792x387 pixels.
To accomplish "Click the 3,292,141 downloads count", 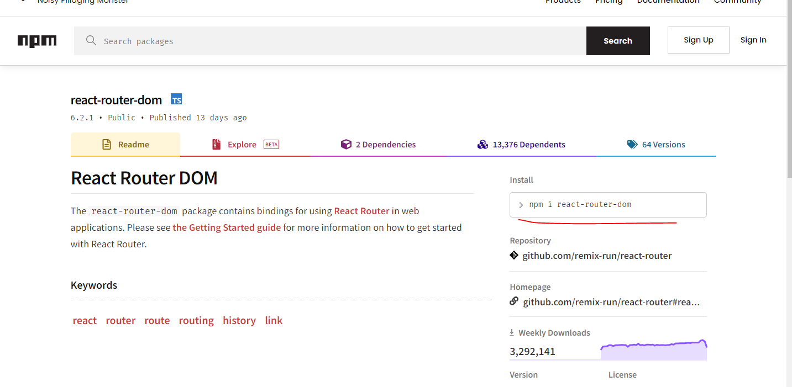I will click(x=533, y=352).
